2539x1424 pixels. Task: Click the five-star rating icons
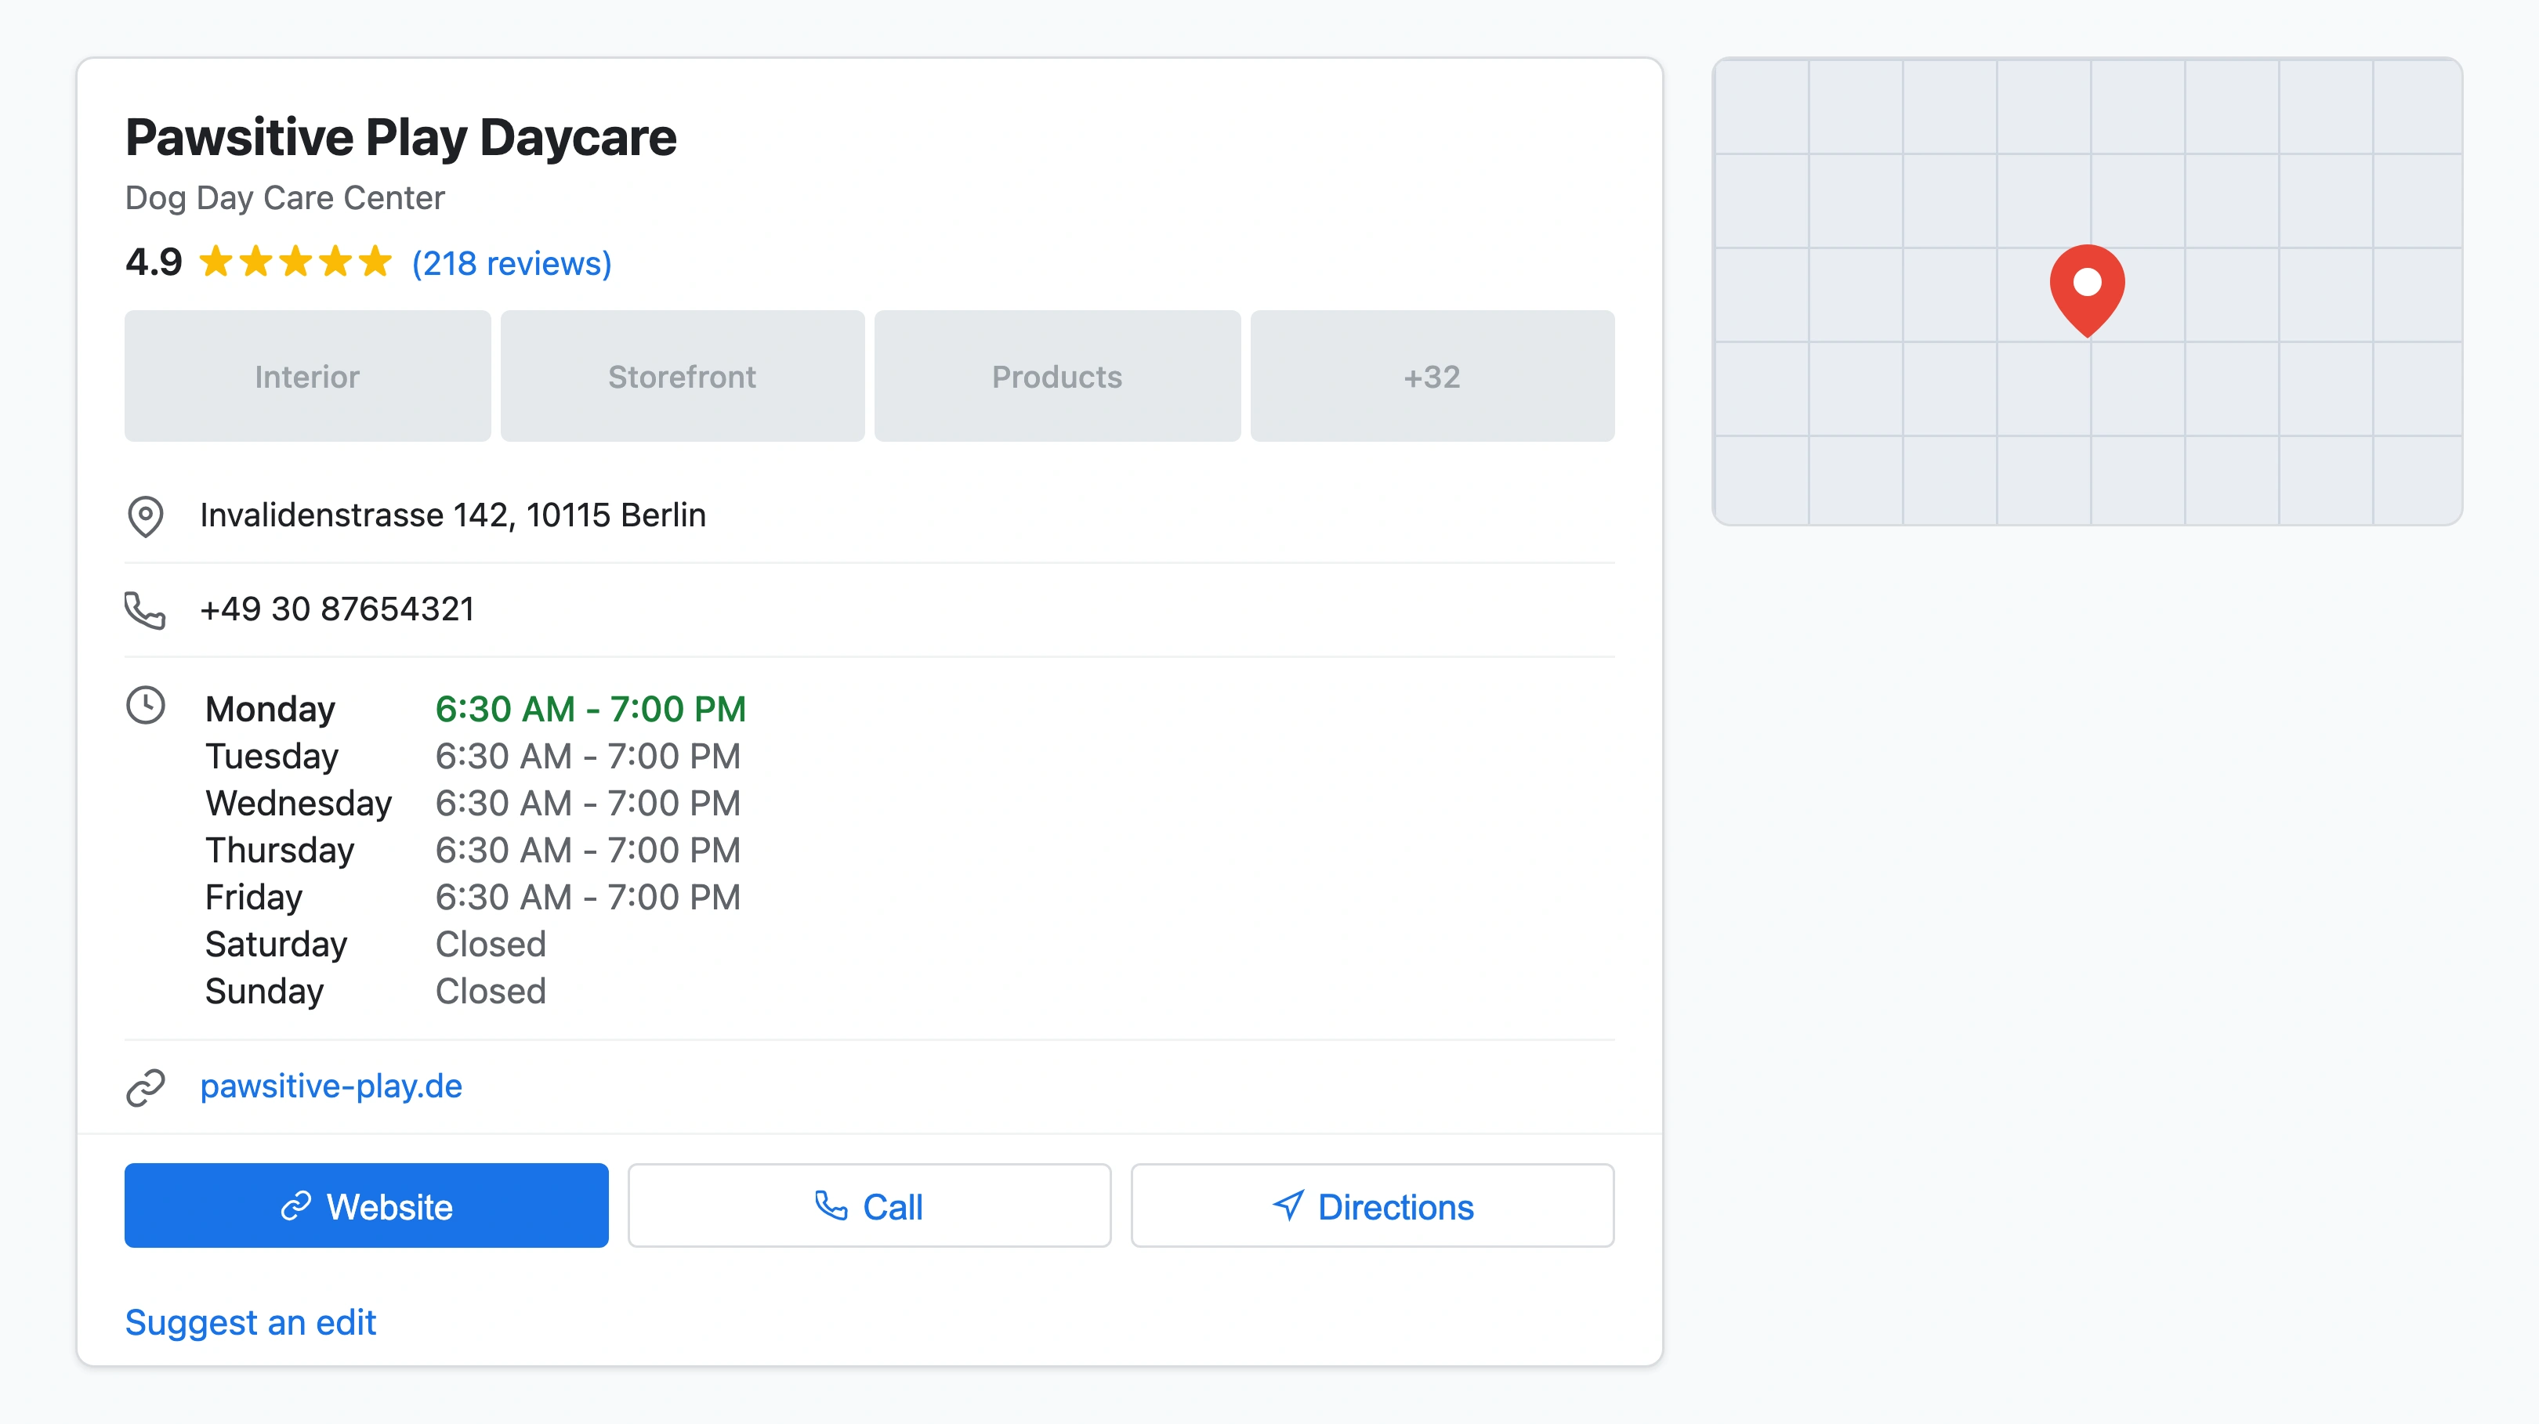click(295, 262)
